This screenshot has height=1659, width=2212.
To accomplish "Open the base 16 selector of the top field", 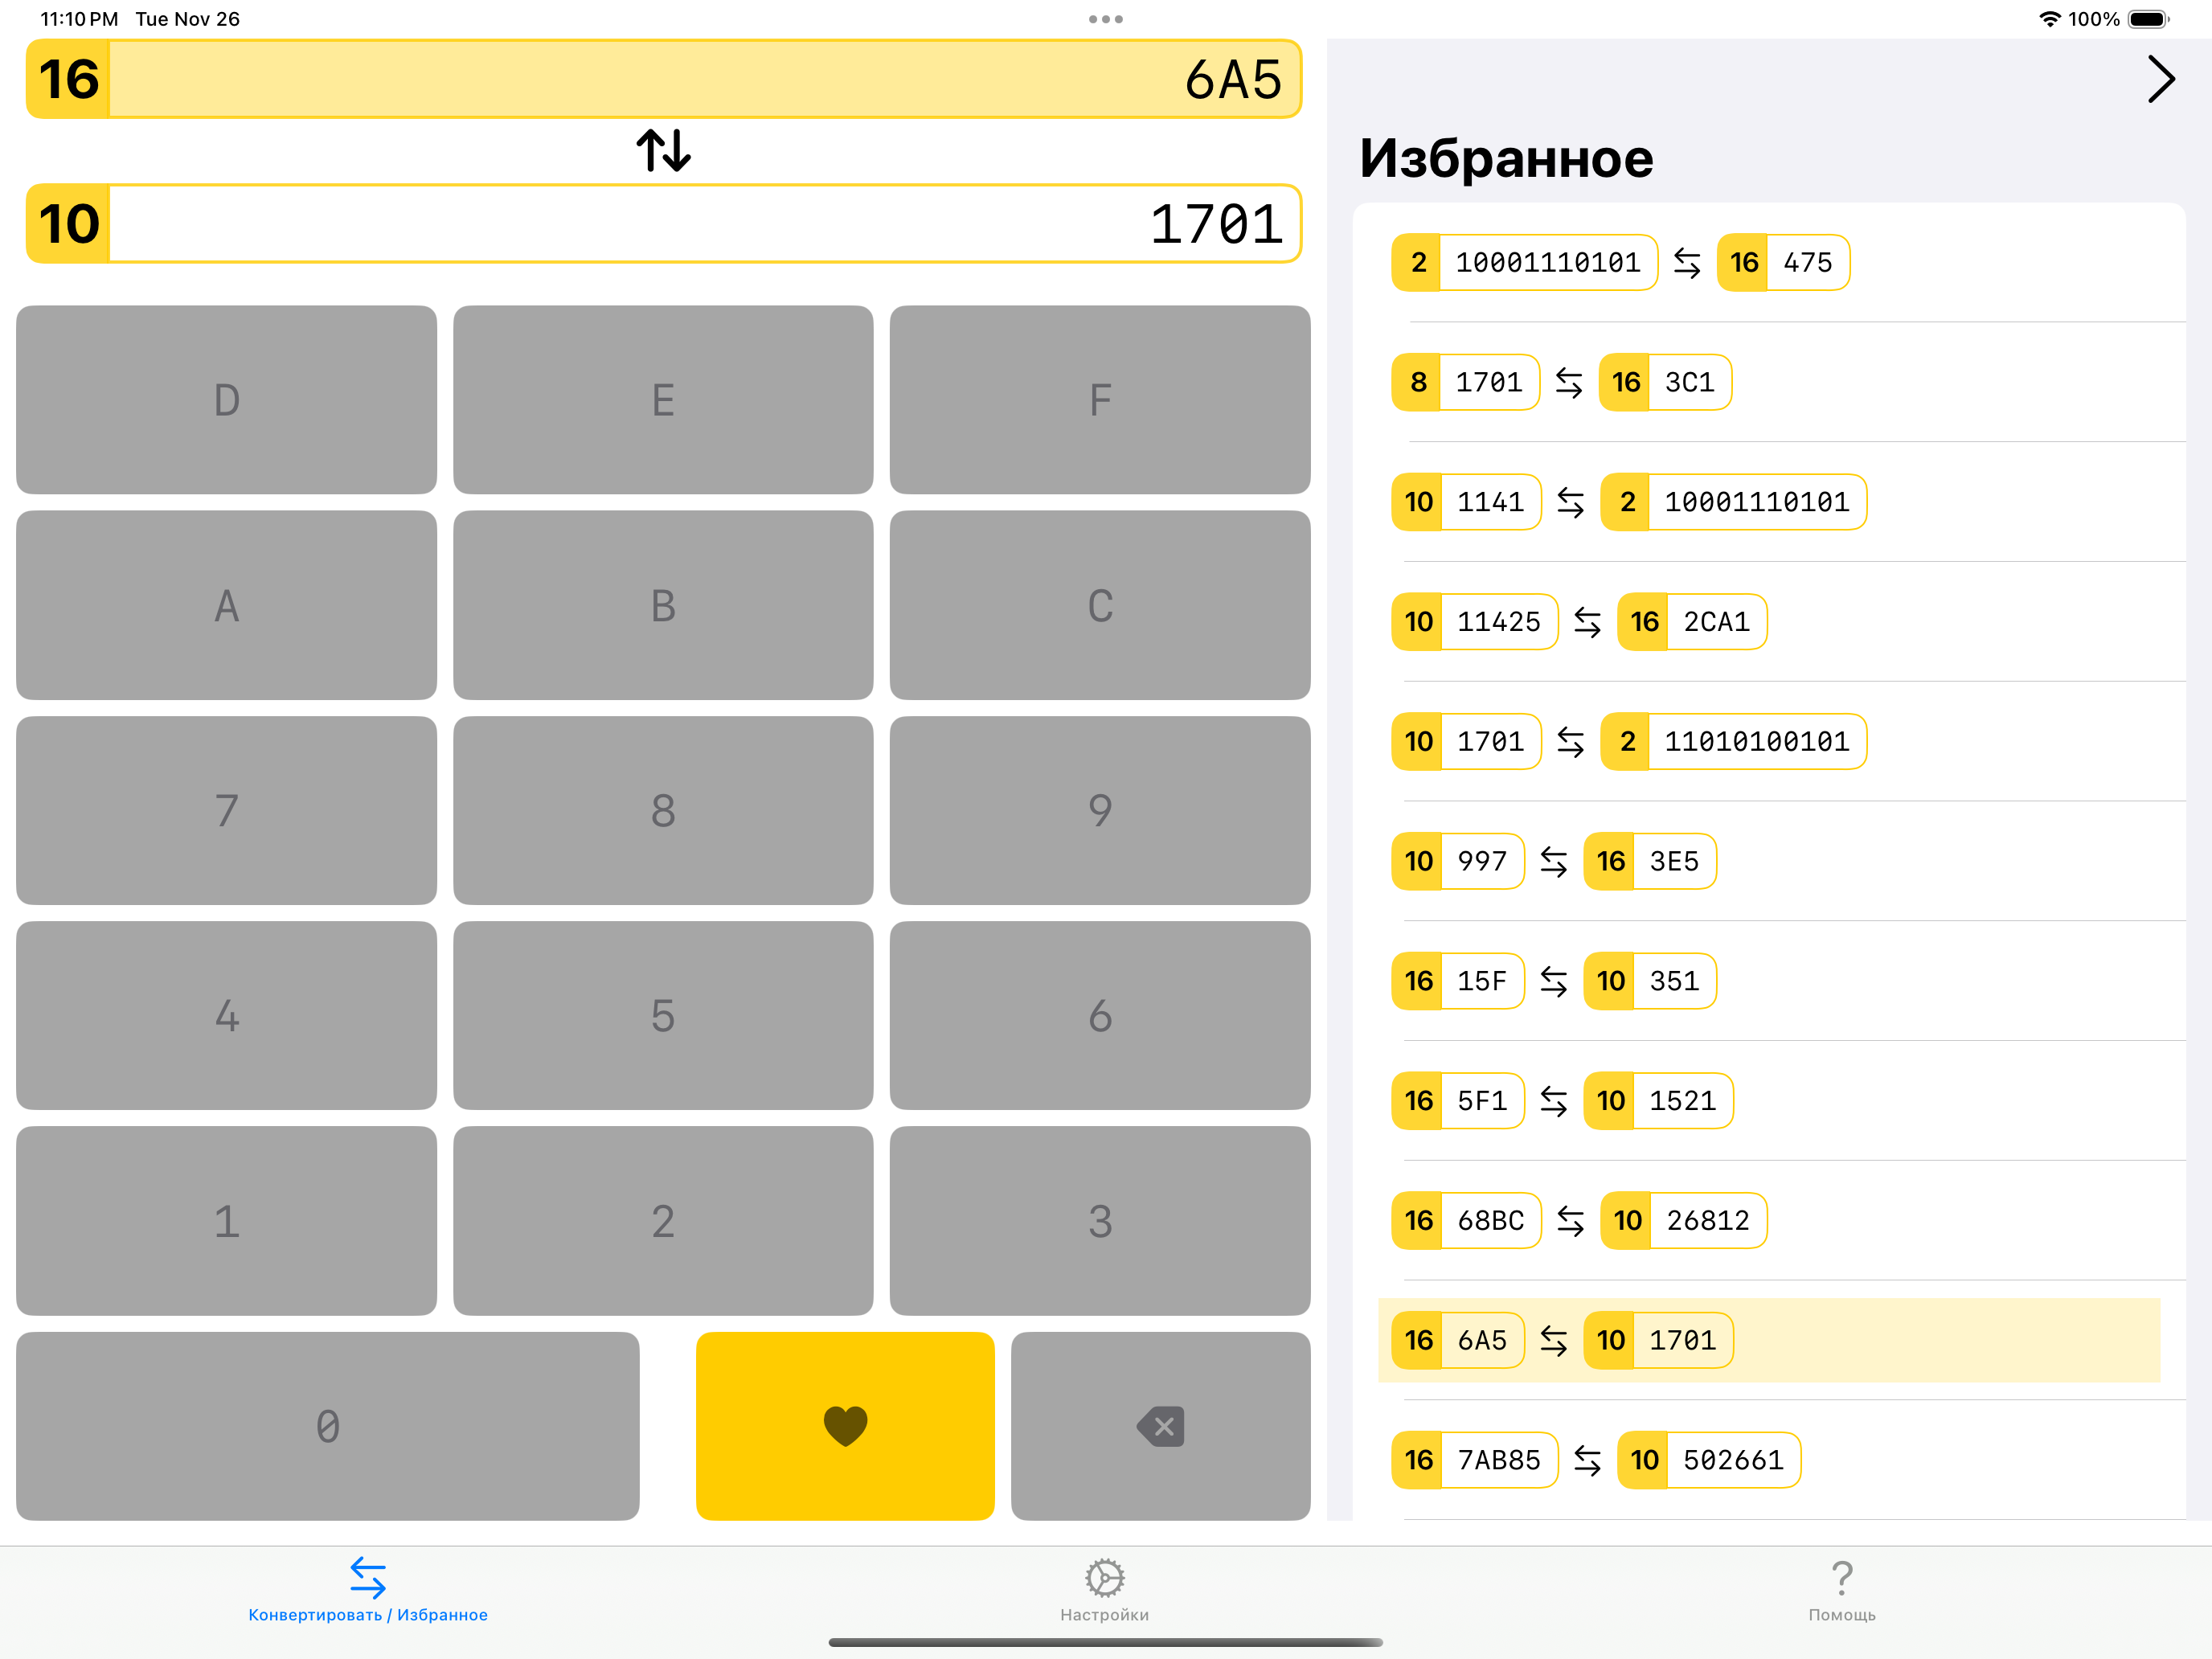I will tap(69, 79).
